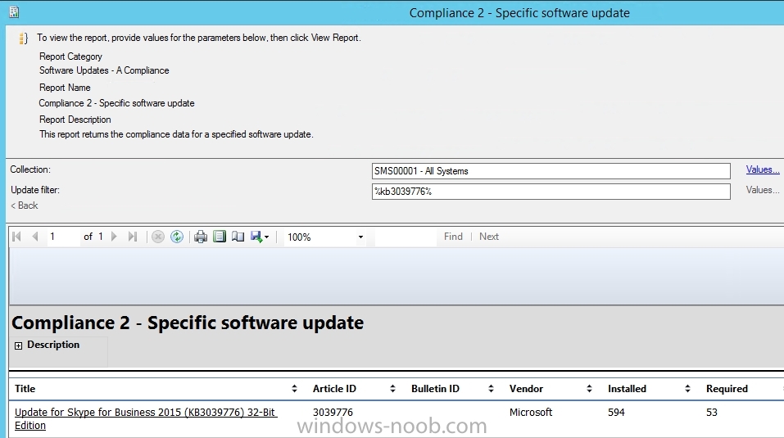
Task: Sort by Installed column
Action: click(x=687, y=389)
